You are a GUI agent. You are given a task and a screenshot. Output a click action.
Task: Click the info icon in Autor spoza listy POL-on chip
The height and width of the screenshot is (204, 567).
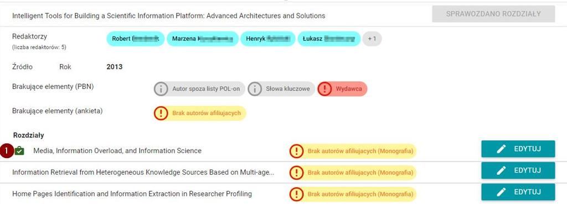coord(161,89)
